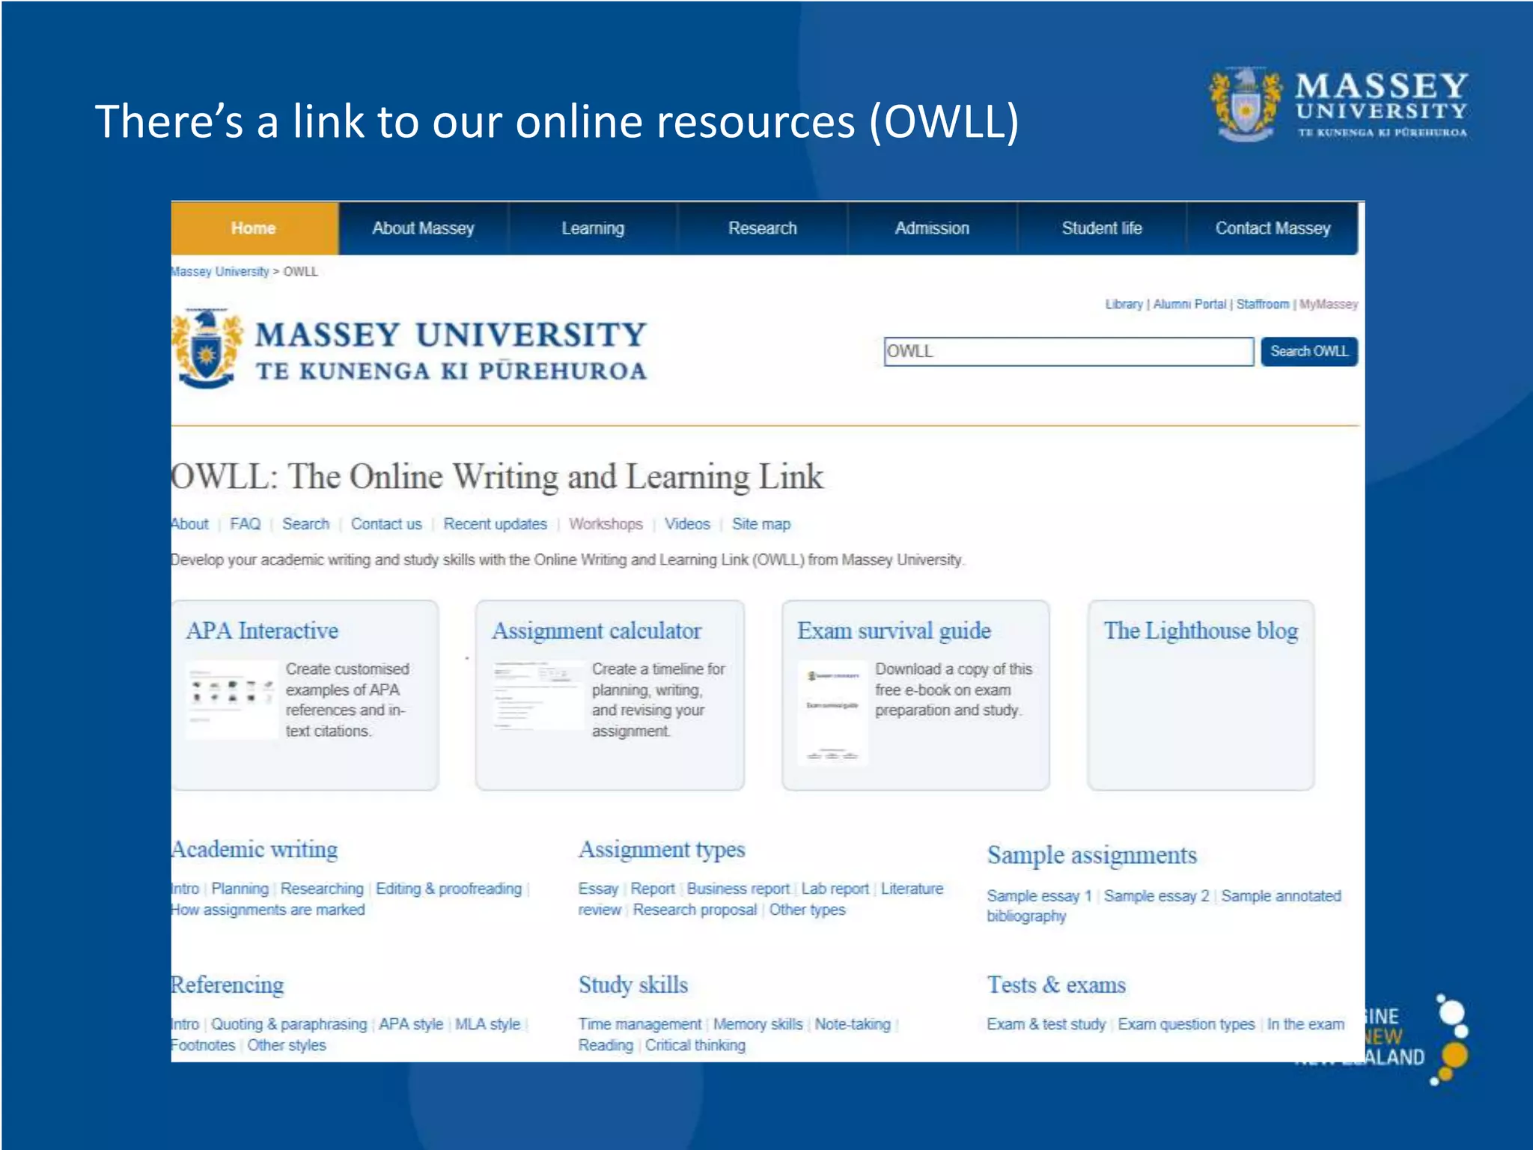Viewport: 1533px width, 1150px height.
Task: Open the APA style referencing link
Action: 410,1023
